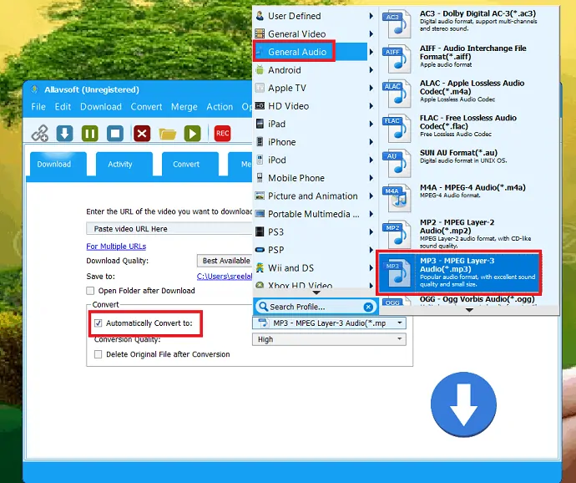Pause downloads with the green pause icon
Screen dimensions: 576x483
tap(90, 133)
